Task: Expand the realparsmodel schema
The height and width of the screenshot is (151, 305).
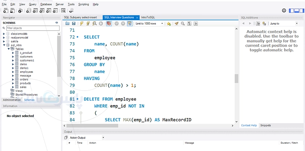Action: (x=4, y=37)
